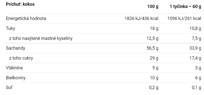Select 'z toho nasýtené mastné kyseliny' label
This screenshot has height=95, width=204.
click(x=41, y=38)
